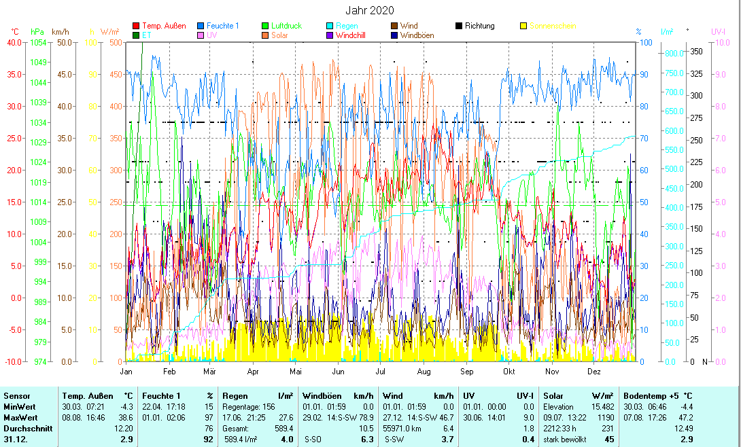Click the brown Wind legend swatch
741x447 pixels.
pyautogui.click(x=394, y=26)
